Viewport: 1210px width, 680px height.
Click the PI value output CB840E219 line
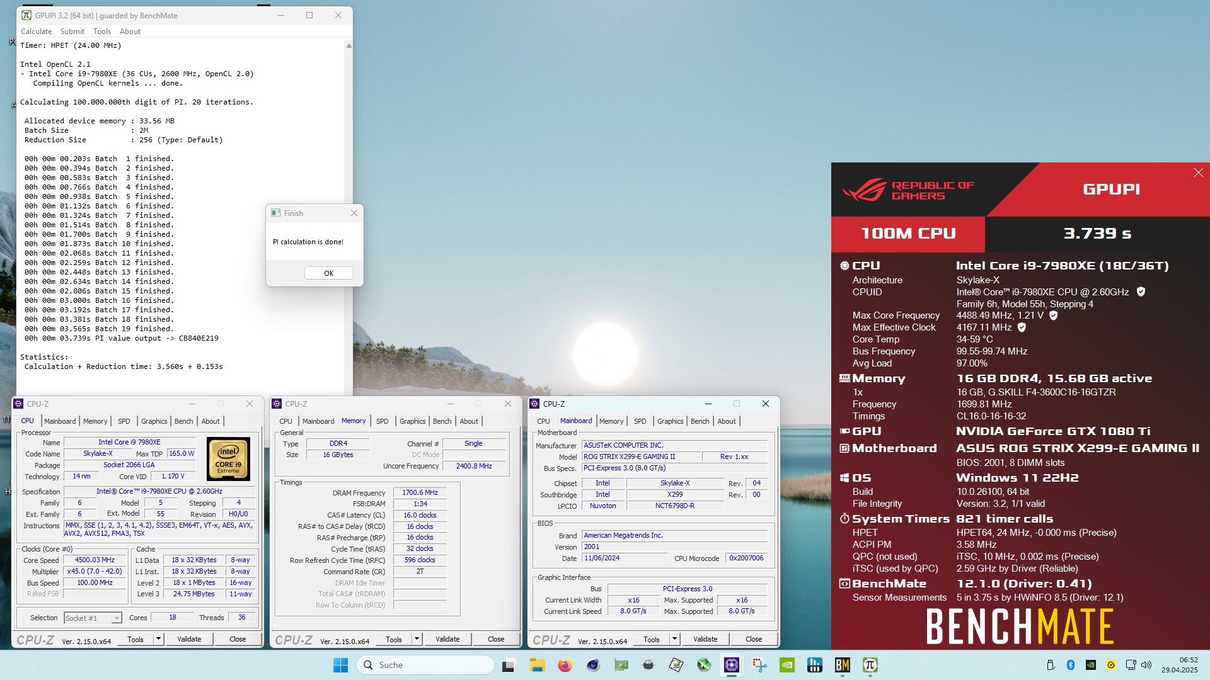click(122, 338)
